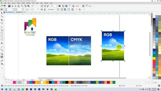Choose the Connector tool

click(x=2, y=50)
